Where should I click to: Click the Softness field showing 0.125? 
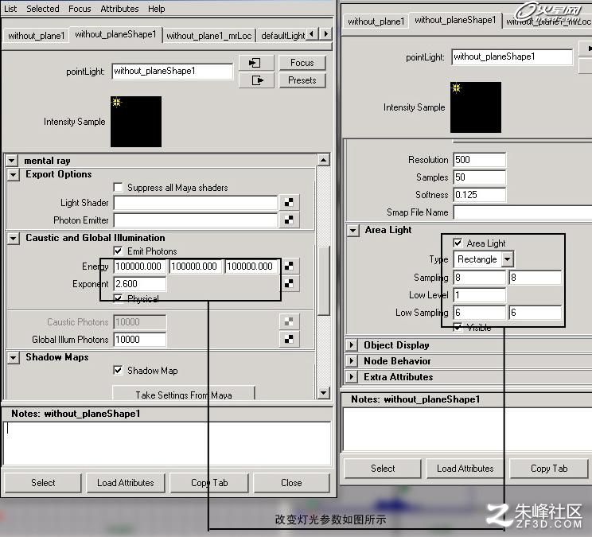coord(479,195)
